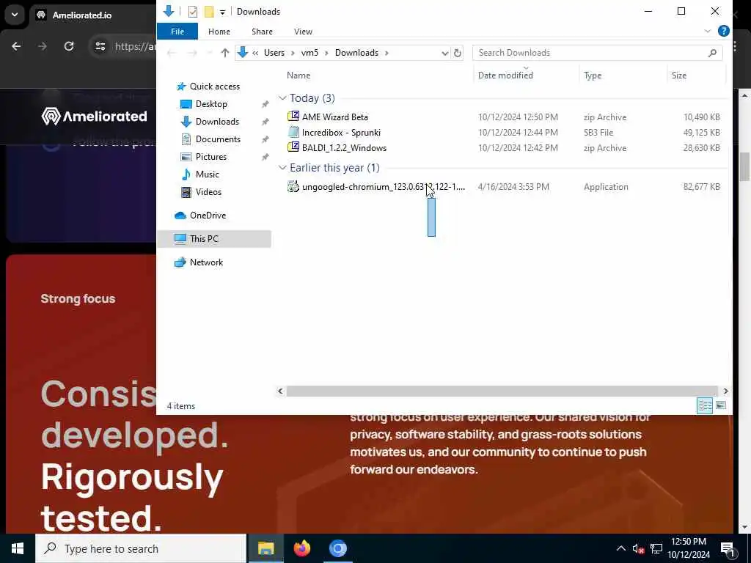Screen dimensions: 751x563
Task: Open Chromium from the taskbar
Action: [x=337, y=548]
